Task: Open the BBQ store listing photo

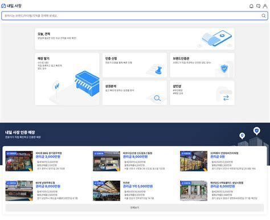Action: 19,161
